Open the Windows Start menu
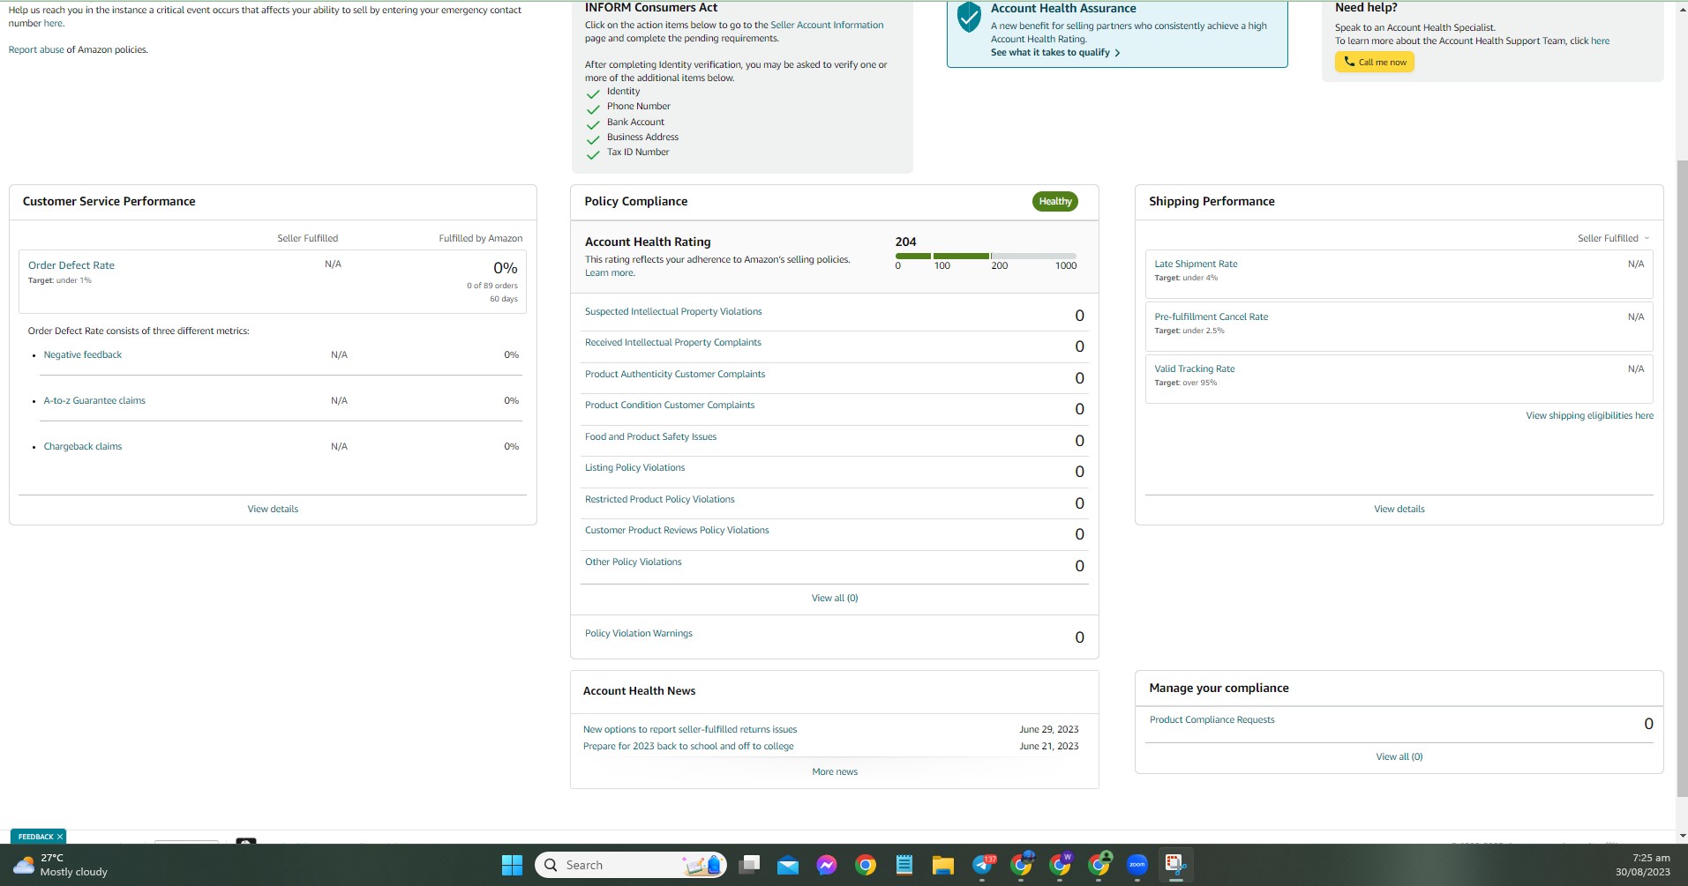Image resolution: width=1688 pixels, height=886 pixels. pyautogui.click(x=512, y=865)
